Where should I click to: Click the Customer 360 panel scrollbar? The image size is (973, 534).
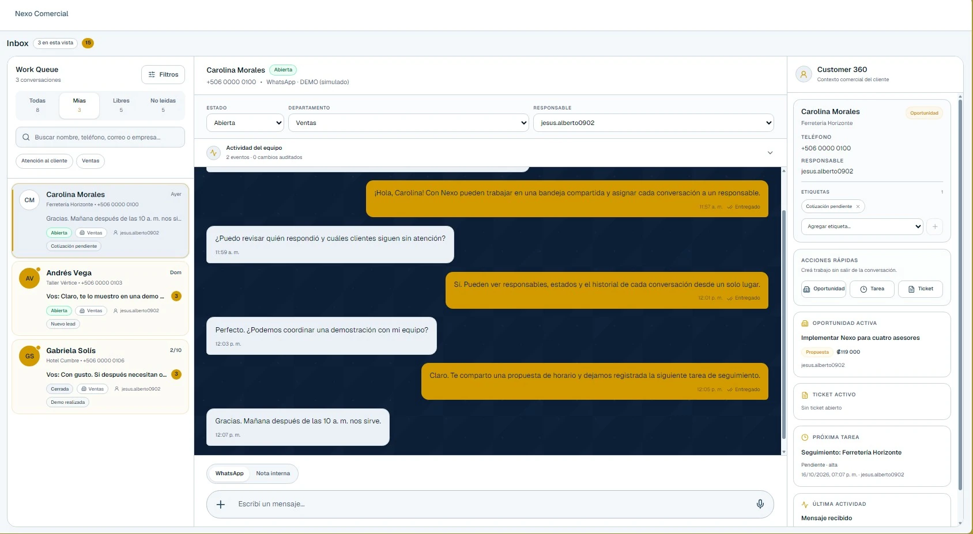(960, 295)
